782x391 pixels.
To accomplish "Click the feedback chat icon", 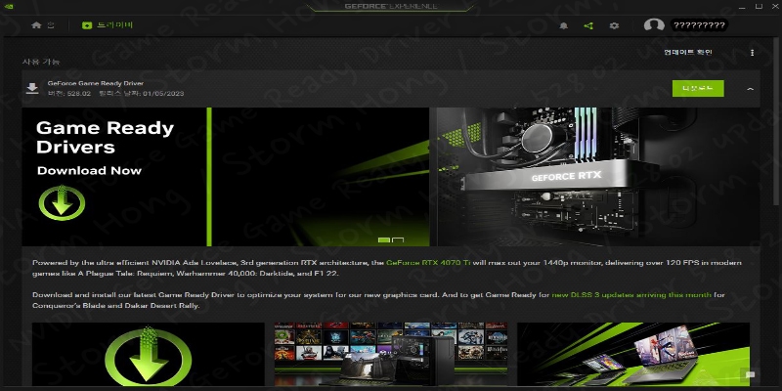I will point(750,375).
